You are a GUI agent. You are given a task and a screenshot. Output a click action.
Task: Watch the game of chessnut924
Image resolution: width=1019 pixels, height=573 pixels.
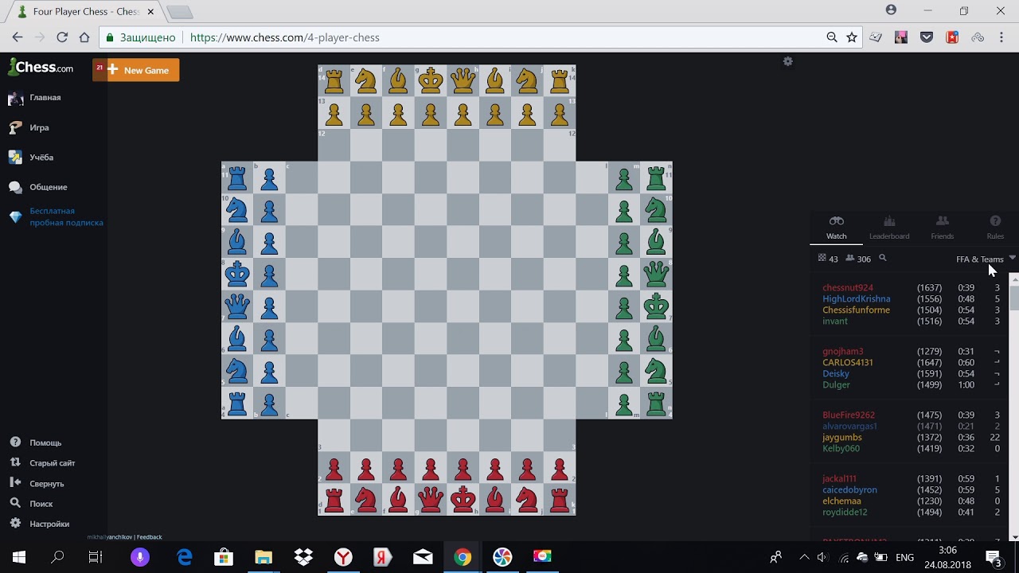(x=848, y=288)
